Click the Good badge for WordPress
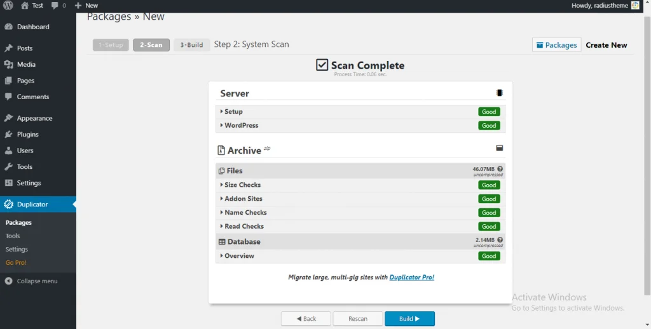The image size is (651, 329). point(489,125)
